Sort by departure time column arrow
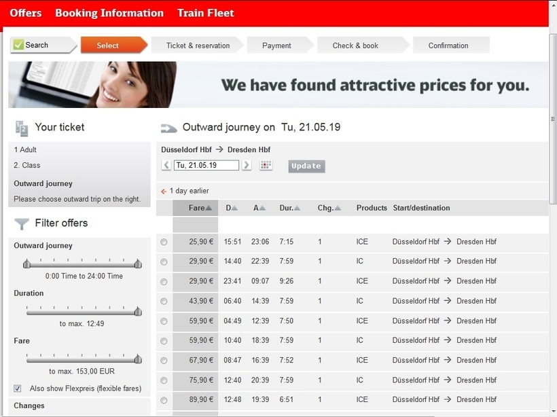This screenshot has height=417, width=557. 235,208
